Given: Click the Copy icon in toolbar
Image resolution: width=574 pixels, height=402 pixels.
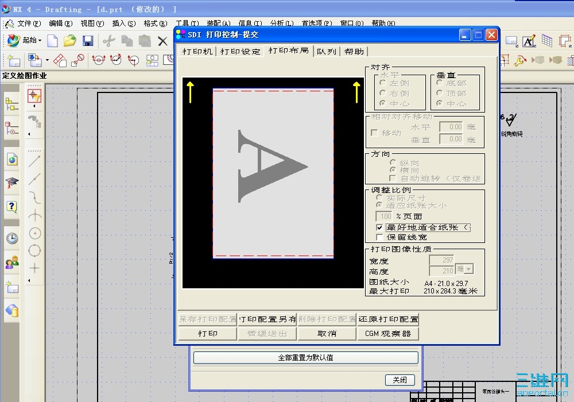Looking at the screenshot, I should [127, 41].
